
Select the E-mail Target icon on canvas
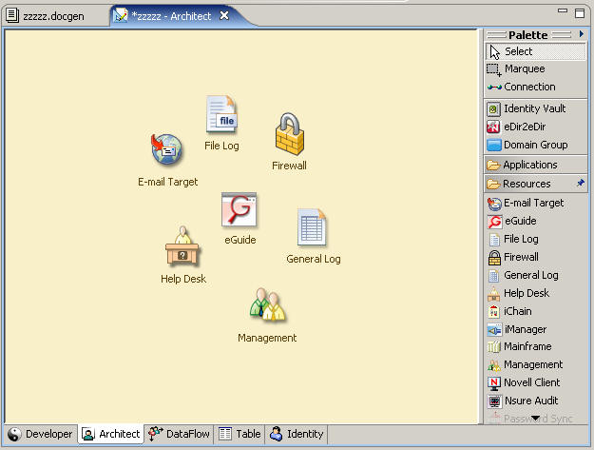click(x=166, y=149)
